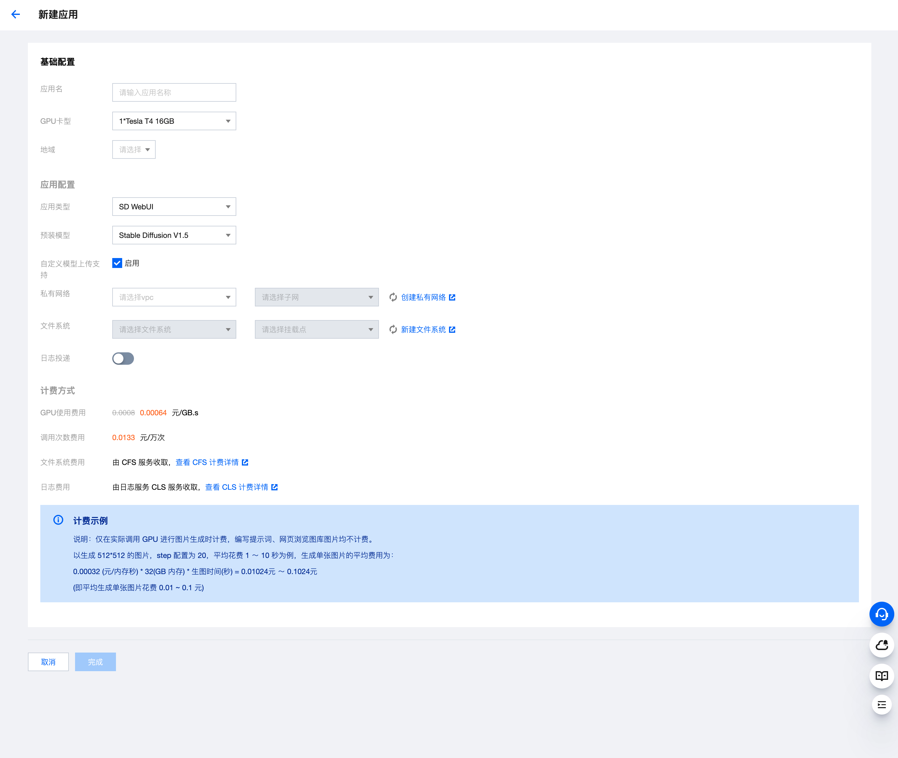
Task: Open the GPU卡型 Tesla T4 dropdown
Action: click(x=174, y=121)
